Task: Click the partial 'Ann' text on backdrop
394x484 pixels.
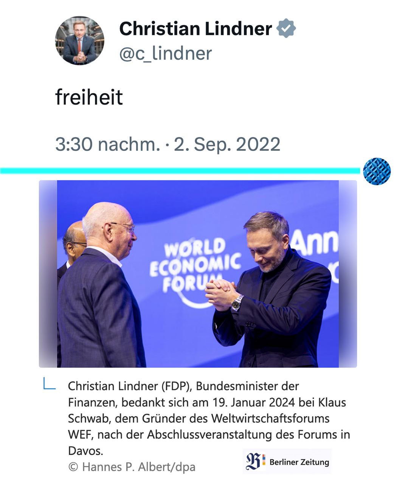Action: [x=314, y=242]
